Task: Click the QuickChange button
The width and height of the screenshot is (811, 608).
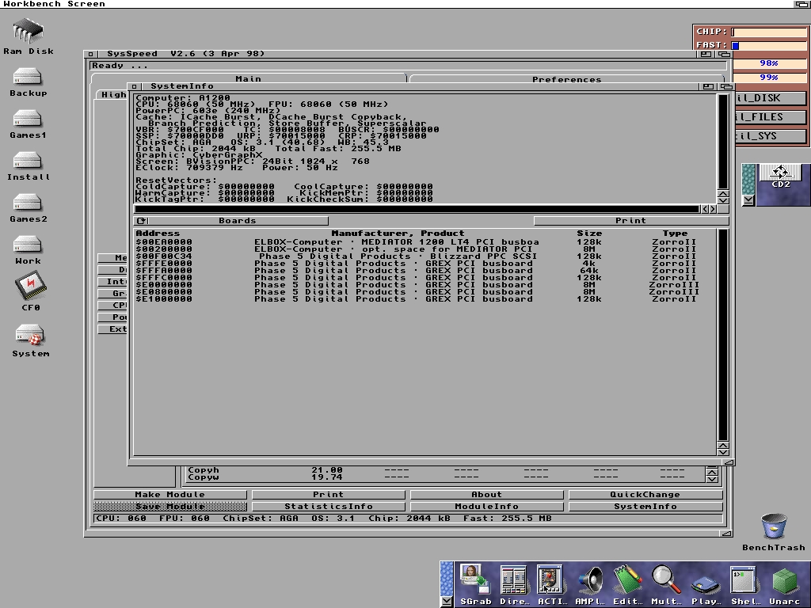Action: (x=645, y=495)
